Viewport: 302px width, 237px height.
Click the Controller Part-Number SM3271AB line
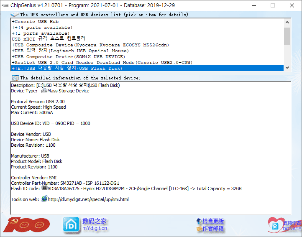[65, 183]
